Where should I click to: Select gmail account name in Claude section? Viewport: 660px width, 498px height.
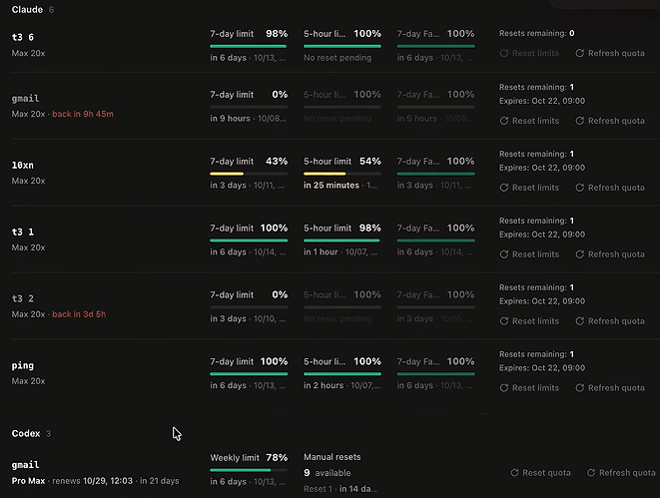coord(25,99)
